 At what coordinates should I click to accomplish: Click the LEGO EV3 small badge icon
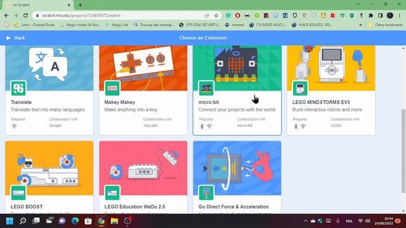(300, 88)
